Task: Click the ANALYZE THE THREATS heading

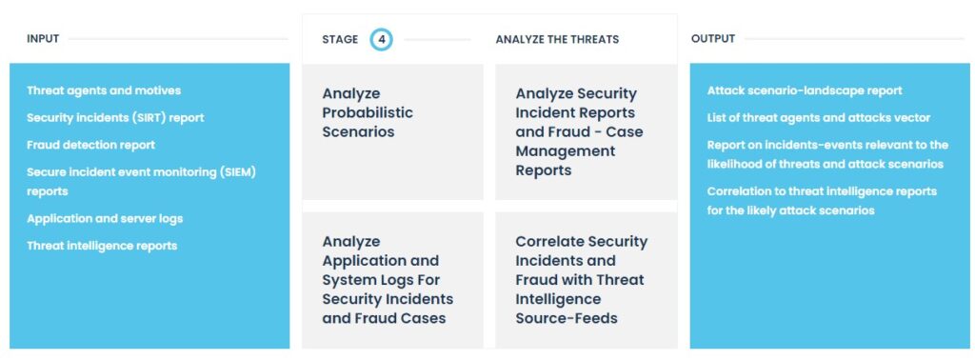Action: tap(557, 39)
